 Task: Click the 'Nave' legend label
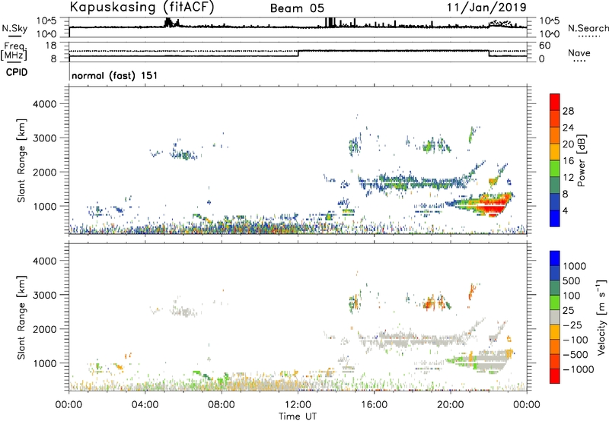(579, 53)
